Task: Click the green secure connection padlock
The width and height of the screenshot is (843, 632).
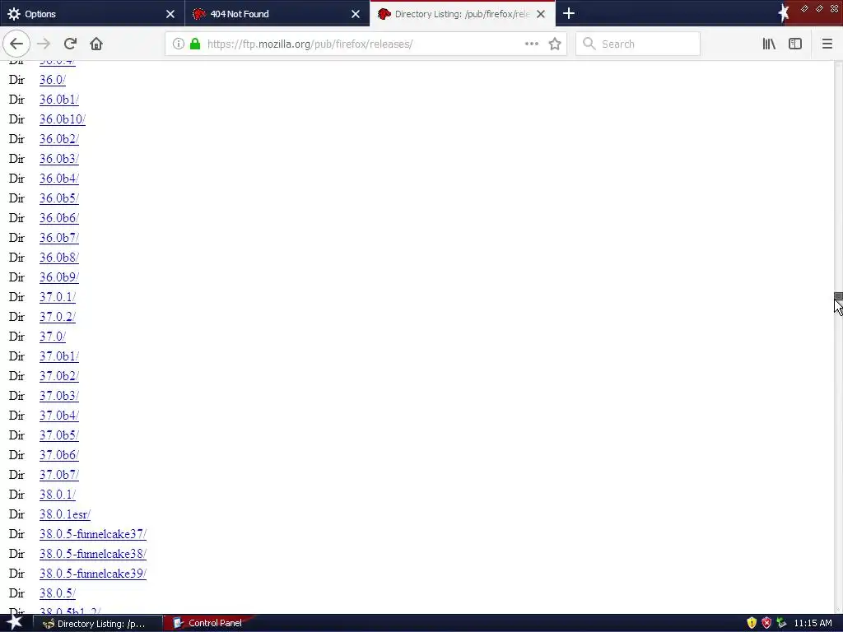Action: coord(195,44)
